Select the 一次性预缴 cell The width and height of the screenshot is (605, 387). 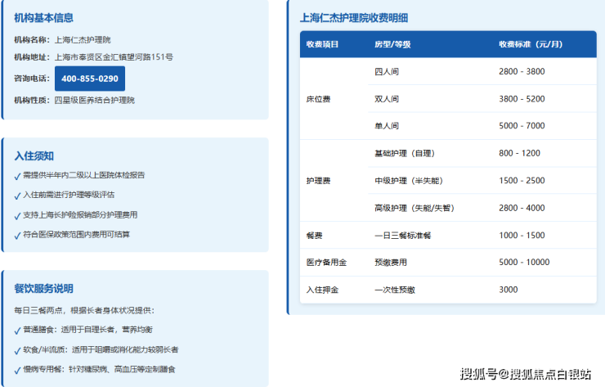click(x=395, y=290)
